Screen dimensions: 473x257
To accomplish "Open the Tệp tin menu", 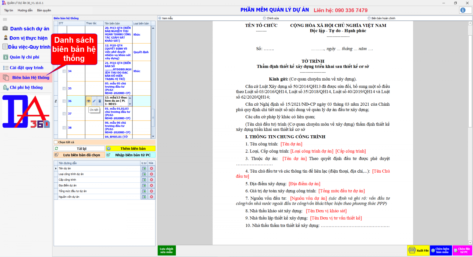I will coord(9,10).
